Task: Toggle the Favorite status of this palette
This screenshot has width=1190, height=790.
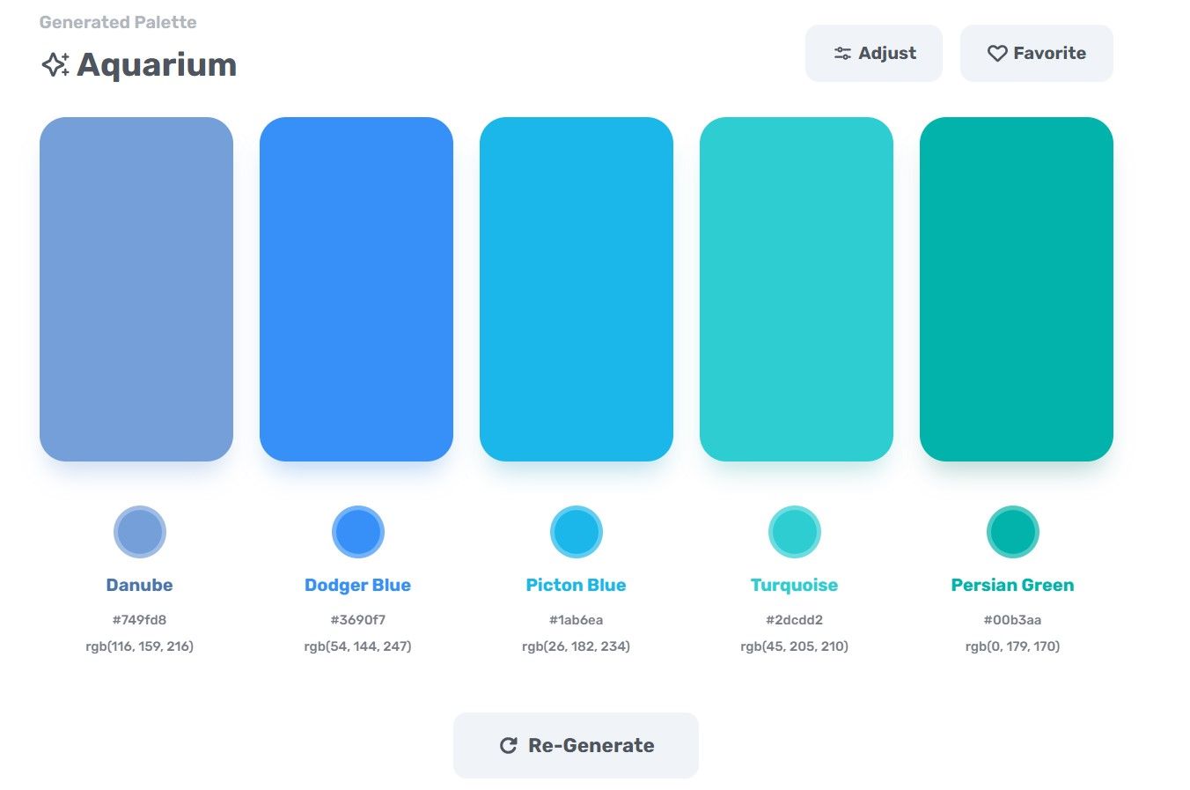Action: point(1036,53)
